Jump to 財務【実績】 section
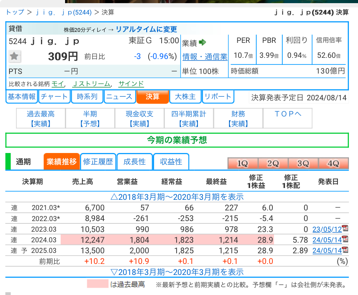358x295 pixels. [238, 118]
